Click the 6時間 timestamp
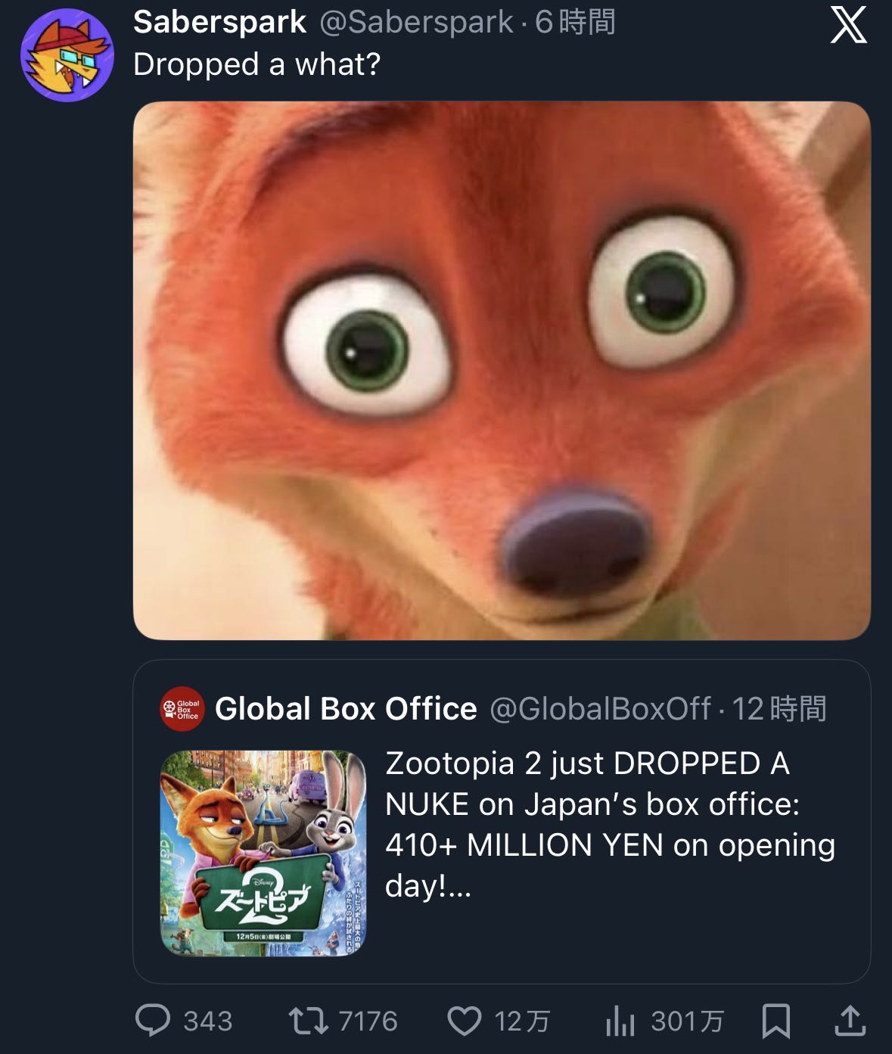Screen dimensions: 892x1054 point(575,23)
